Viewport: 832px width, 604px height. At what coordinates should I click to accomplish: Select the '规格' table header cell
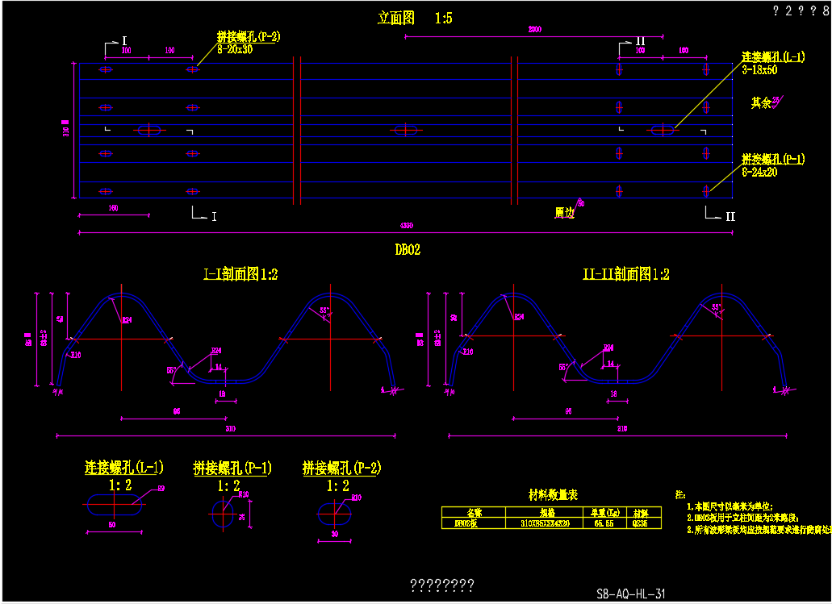pyautogui.click(x=545, y=513)
